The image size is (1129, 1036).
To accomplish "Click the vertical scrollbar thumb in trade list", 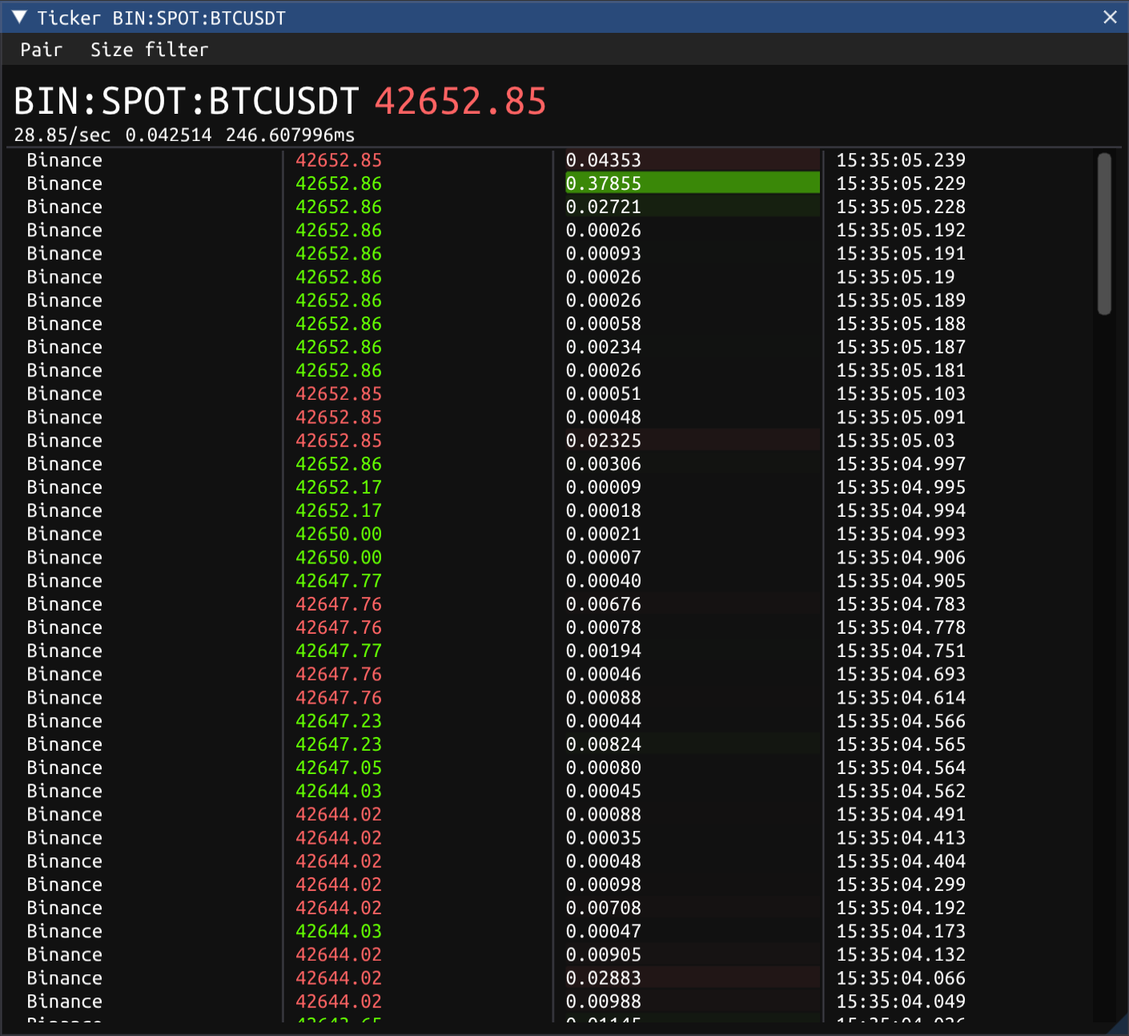I will 1105,234.
